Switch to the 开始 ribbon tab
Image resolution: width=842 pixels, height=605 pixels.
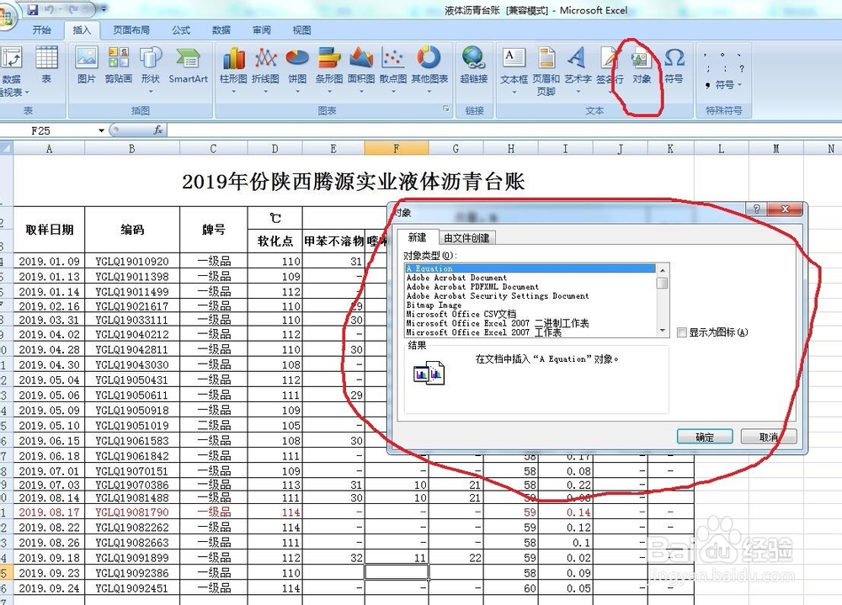[41, 30]
